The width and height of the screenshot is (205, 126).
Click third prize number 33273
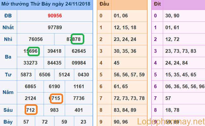pos(30,63)
